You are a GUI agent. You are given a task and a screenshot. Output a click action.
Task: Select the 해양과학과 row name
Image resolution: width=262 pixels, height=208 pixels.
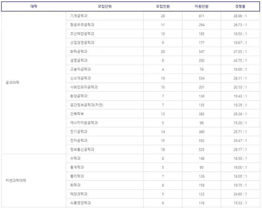[x=79, y=194]
